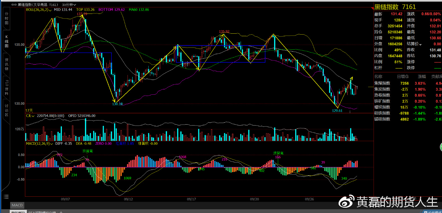Select the MACD indicator tab
Image resolution: width=442 pixels, height=213 pixels.
(x=17, y=205)
